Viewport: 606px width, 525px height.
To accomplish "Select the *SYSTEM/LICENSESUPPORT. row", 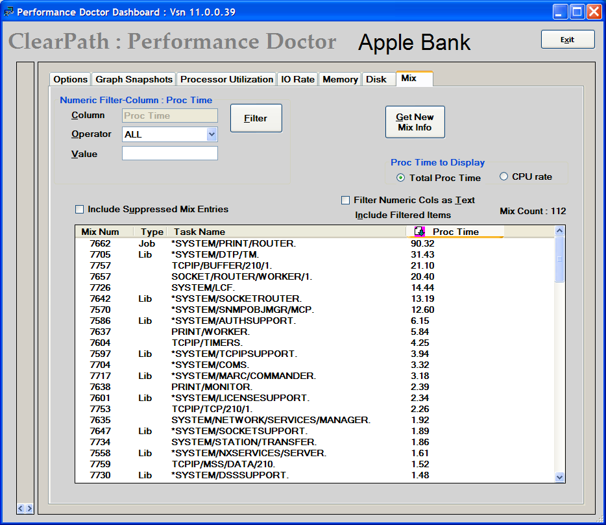I will click(x=315, y=398).
